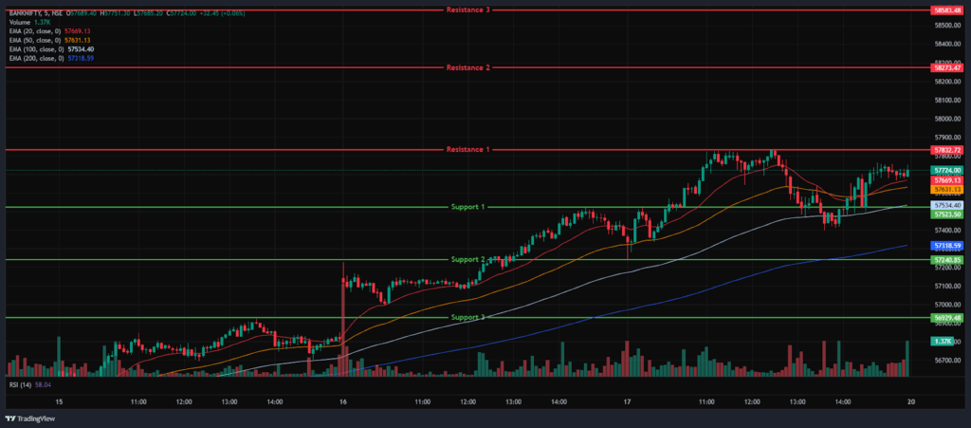Screen dimensions: 971x428
Task: Select the Resistance 2 line label
Action: pyautogui.click(x=467, y=67)
